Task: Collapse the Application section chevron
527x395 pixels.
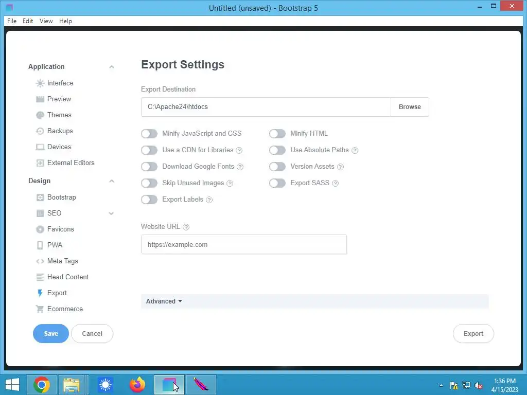Action: pyautogui.click(x=112, y=67)
